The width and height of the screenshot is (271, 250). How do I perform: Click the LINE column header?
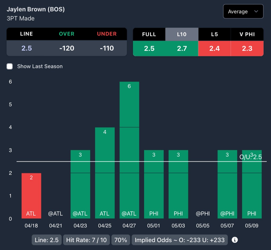coord(26,34)
